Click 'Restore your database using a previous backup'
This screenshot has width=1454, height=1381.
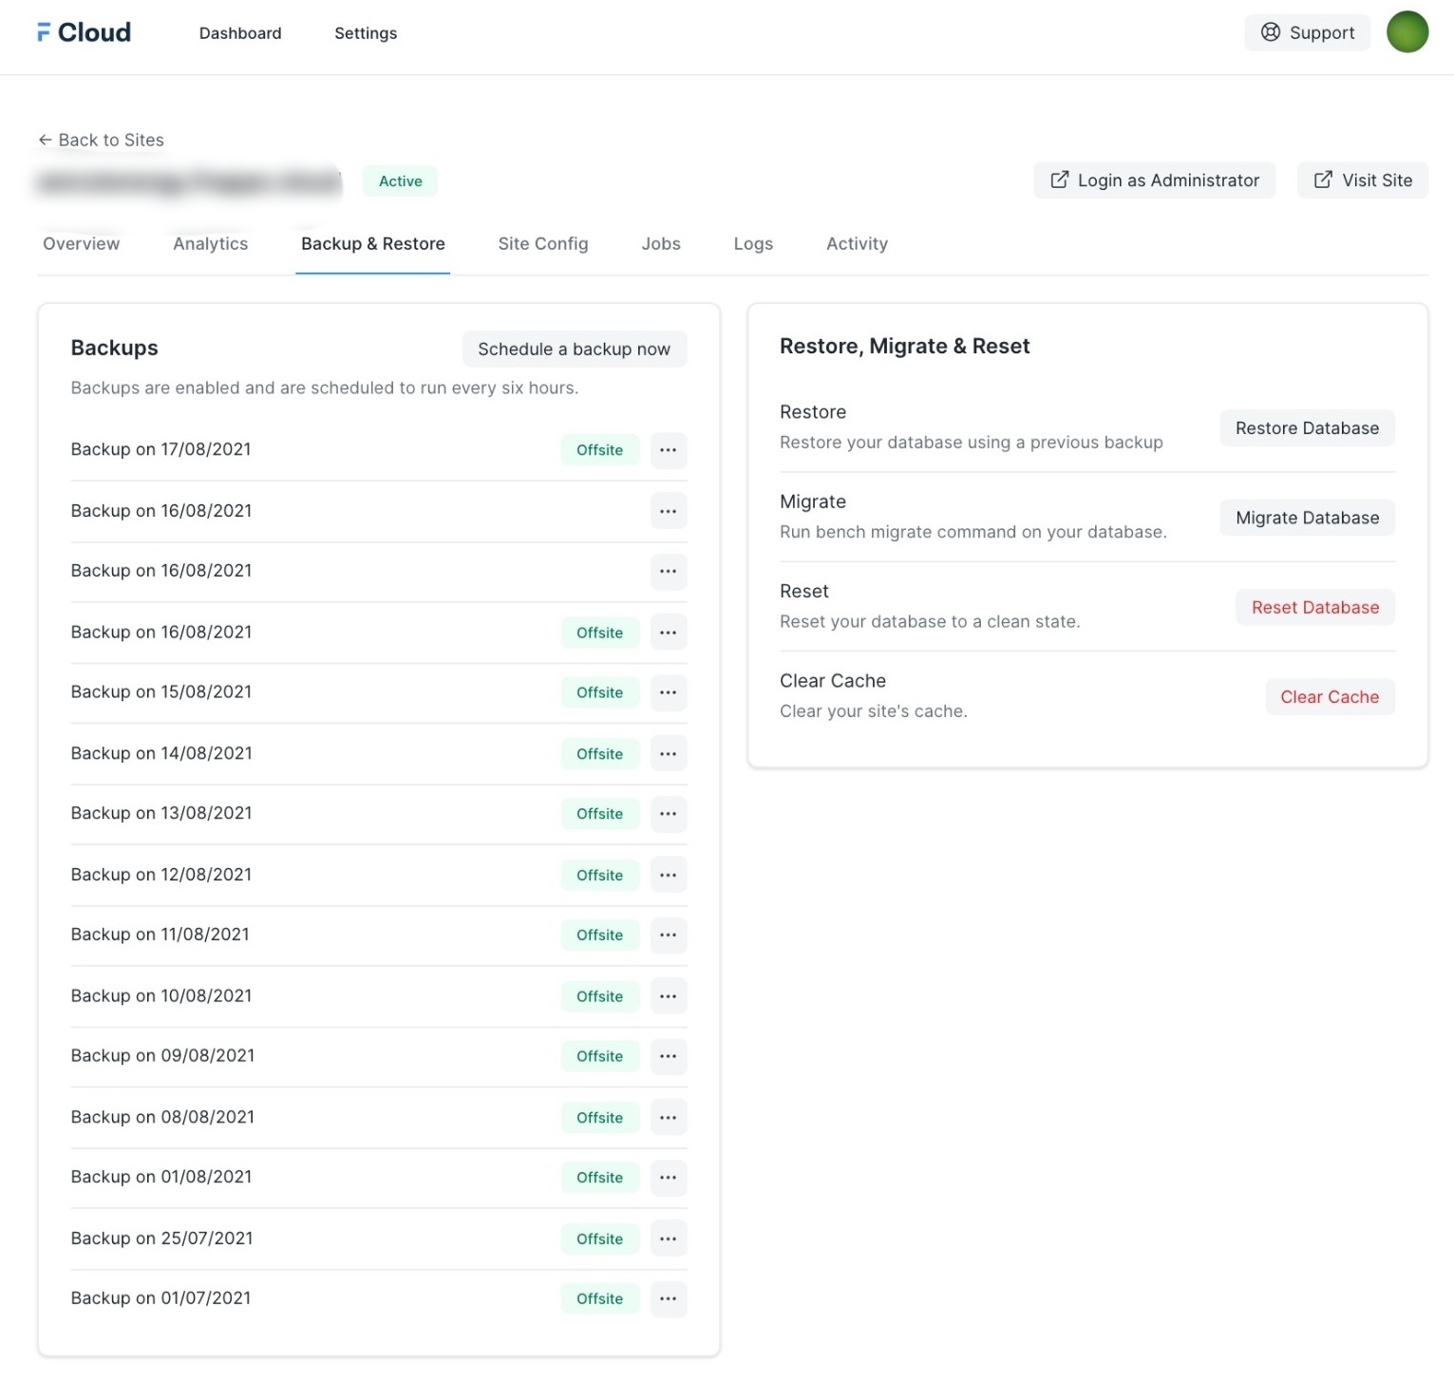tap(971, 443)
